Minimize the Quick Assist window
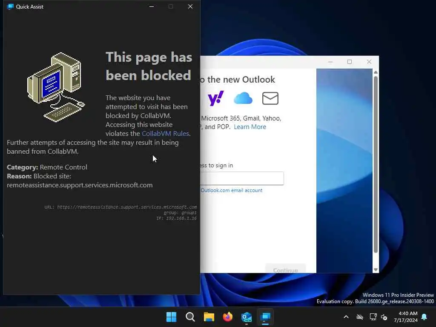The image size is (436, 327). (152, 6)
